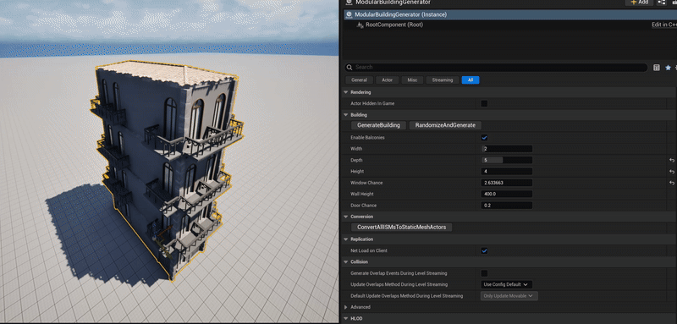Reset Depth to its default value
Screen dimensions: 677x324
pos(672,160)
